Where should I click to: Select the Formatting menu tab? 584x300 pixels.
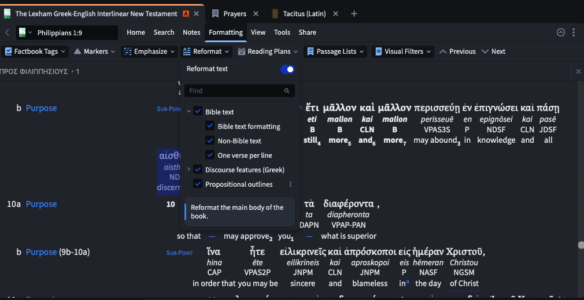226,32
